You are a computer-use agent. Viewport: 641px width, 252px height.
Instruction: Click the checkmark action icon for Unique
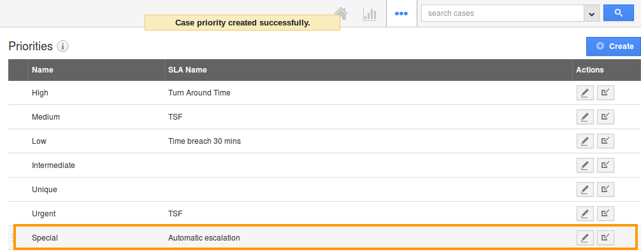[x=605, y=189]
